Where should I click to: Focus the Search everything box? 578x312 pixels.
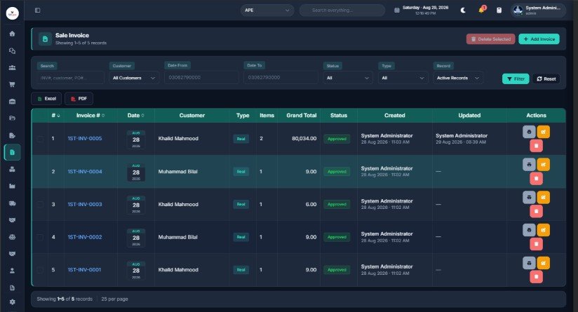pos(342,11)
